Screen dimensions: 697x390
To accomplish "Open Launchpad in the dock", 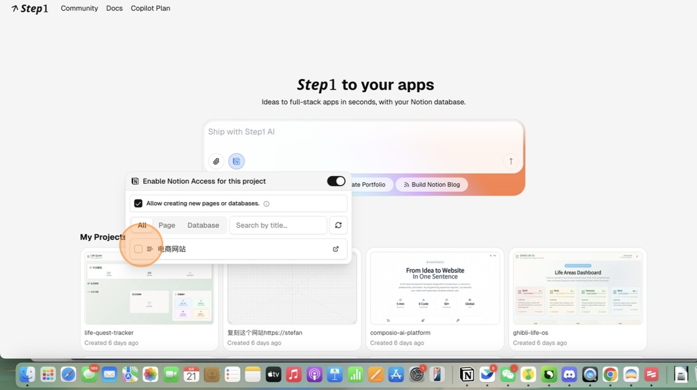I will tap(47, 374).
